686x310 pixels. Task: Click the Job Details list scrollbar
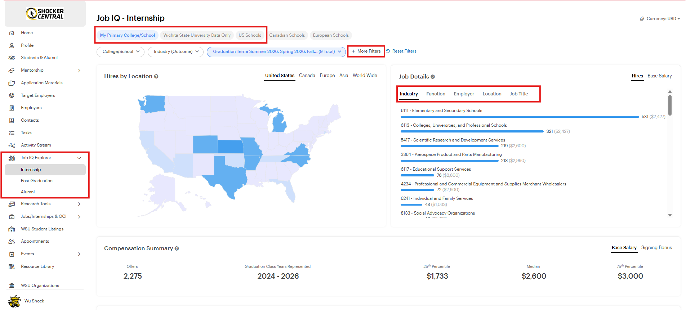pyautogui.click(x=670, y=105)
